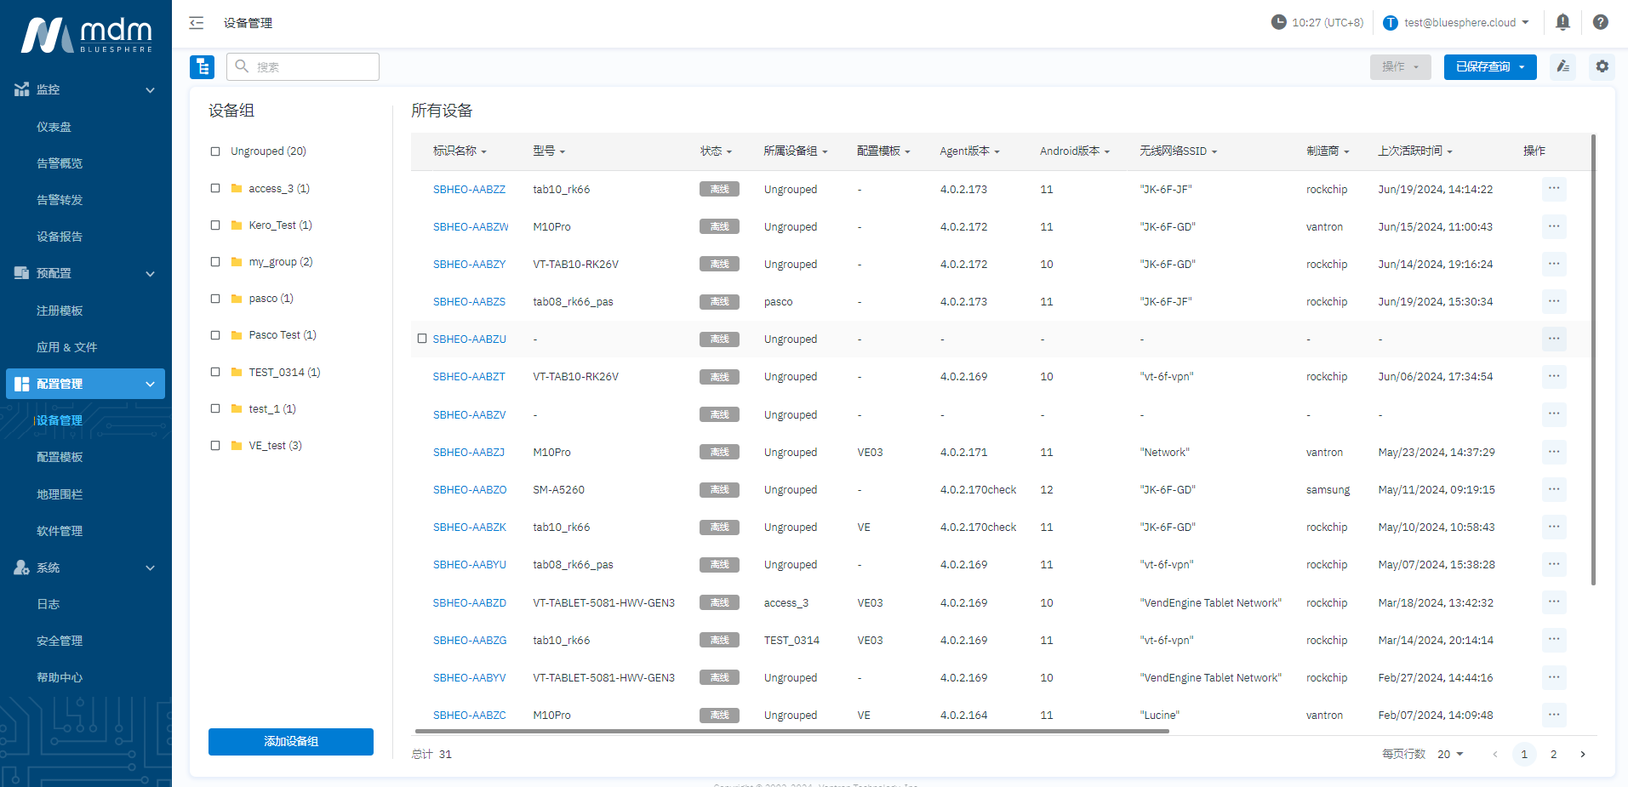Screen dimensions: 1628x787
Task: Toggle the device group tree panel icon
Action: pyautogui.click(x=202, y=66)
